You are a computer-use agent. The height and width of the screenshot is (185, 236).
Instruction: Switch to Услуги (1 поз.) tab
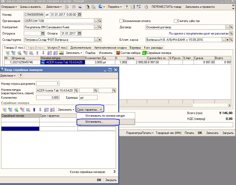pyautogui.click(x=57, y=48)
